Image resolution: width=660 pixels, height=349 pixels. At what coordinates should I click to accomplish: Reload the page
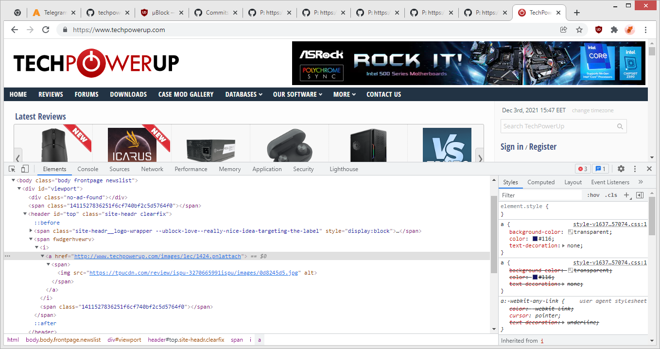coord(46,30)
